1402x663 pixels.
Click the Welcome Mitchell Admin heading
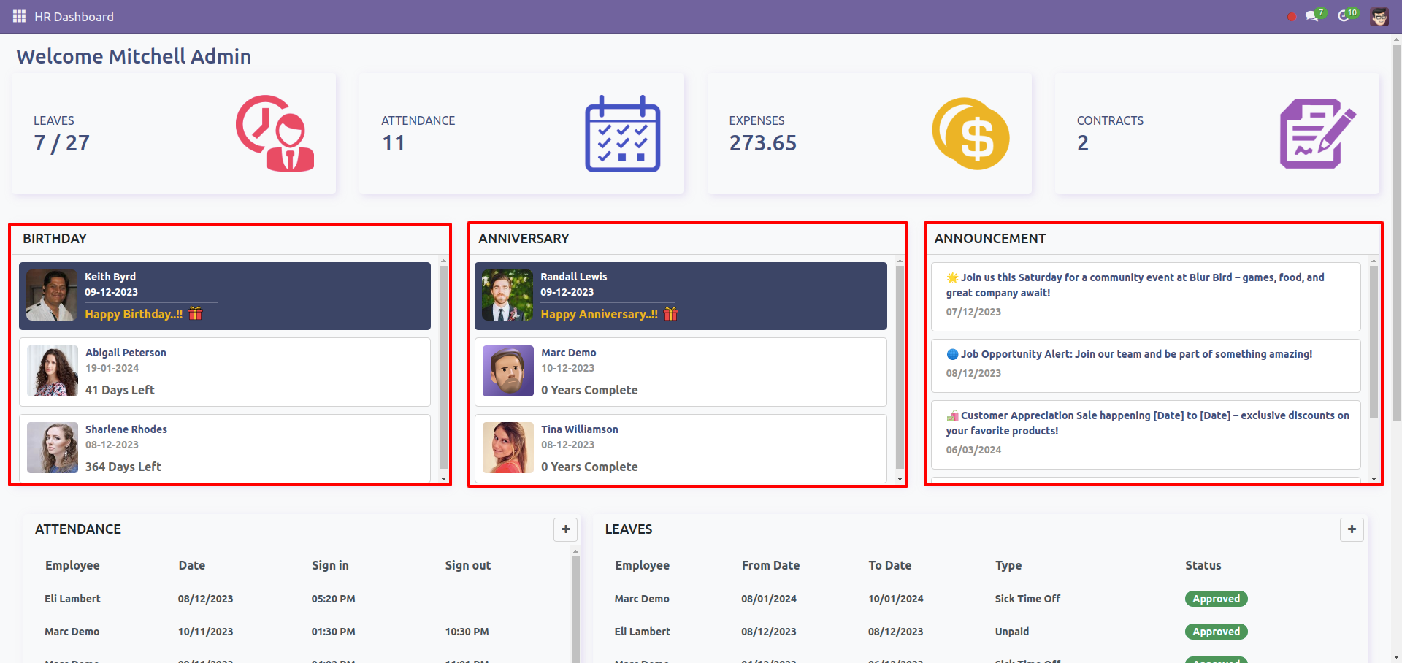[134, 56]
